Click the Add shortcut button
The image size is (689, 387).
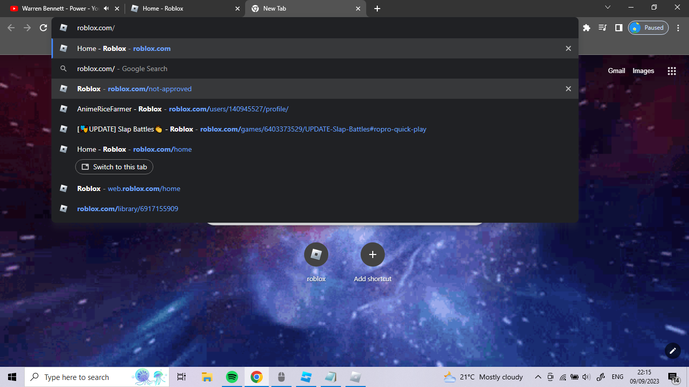(373, 262)
